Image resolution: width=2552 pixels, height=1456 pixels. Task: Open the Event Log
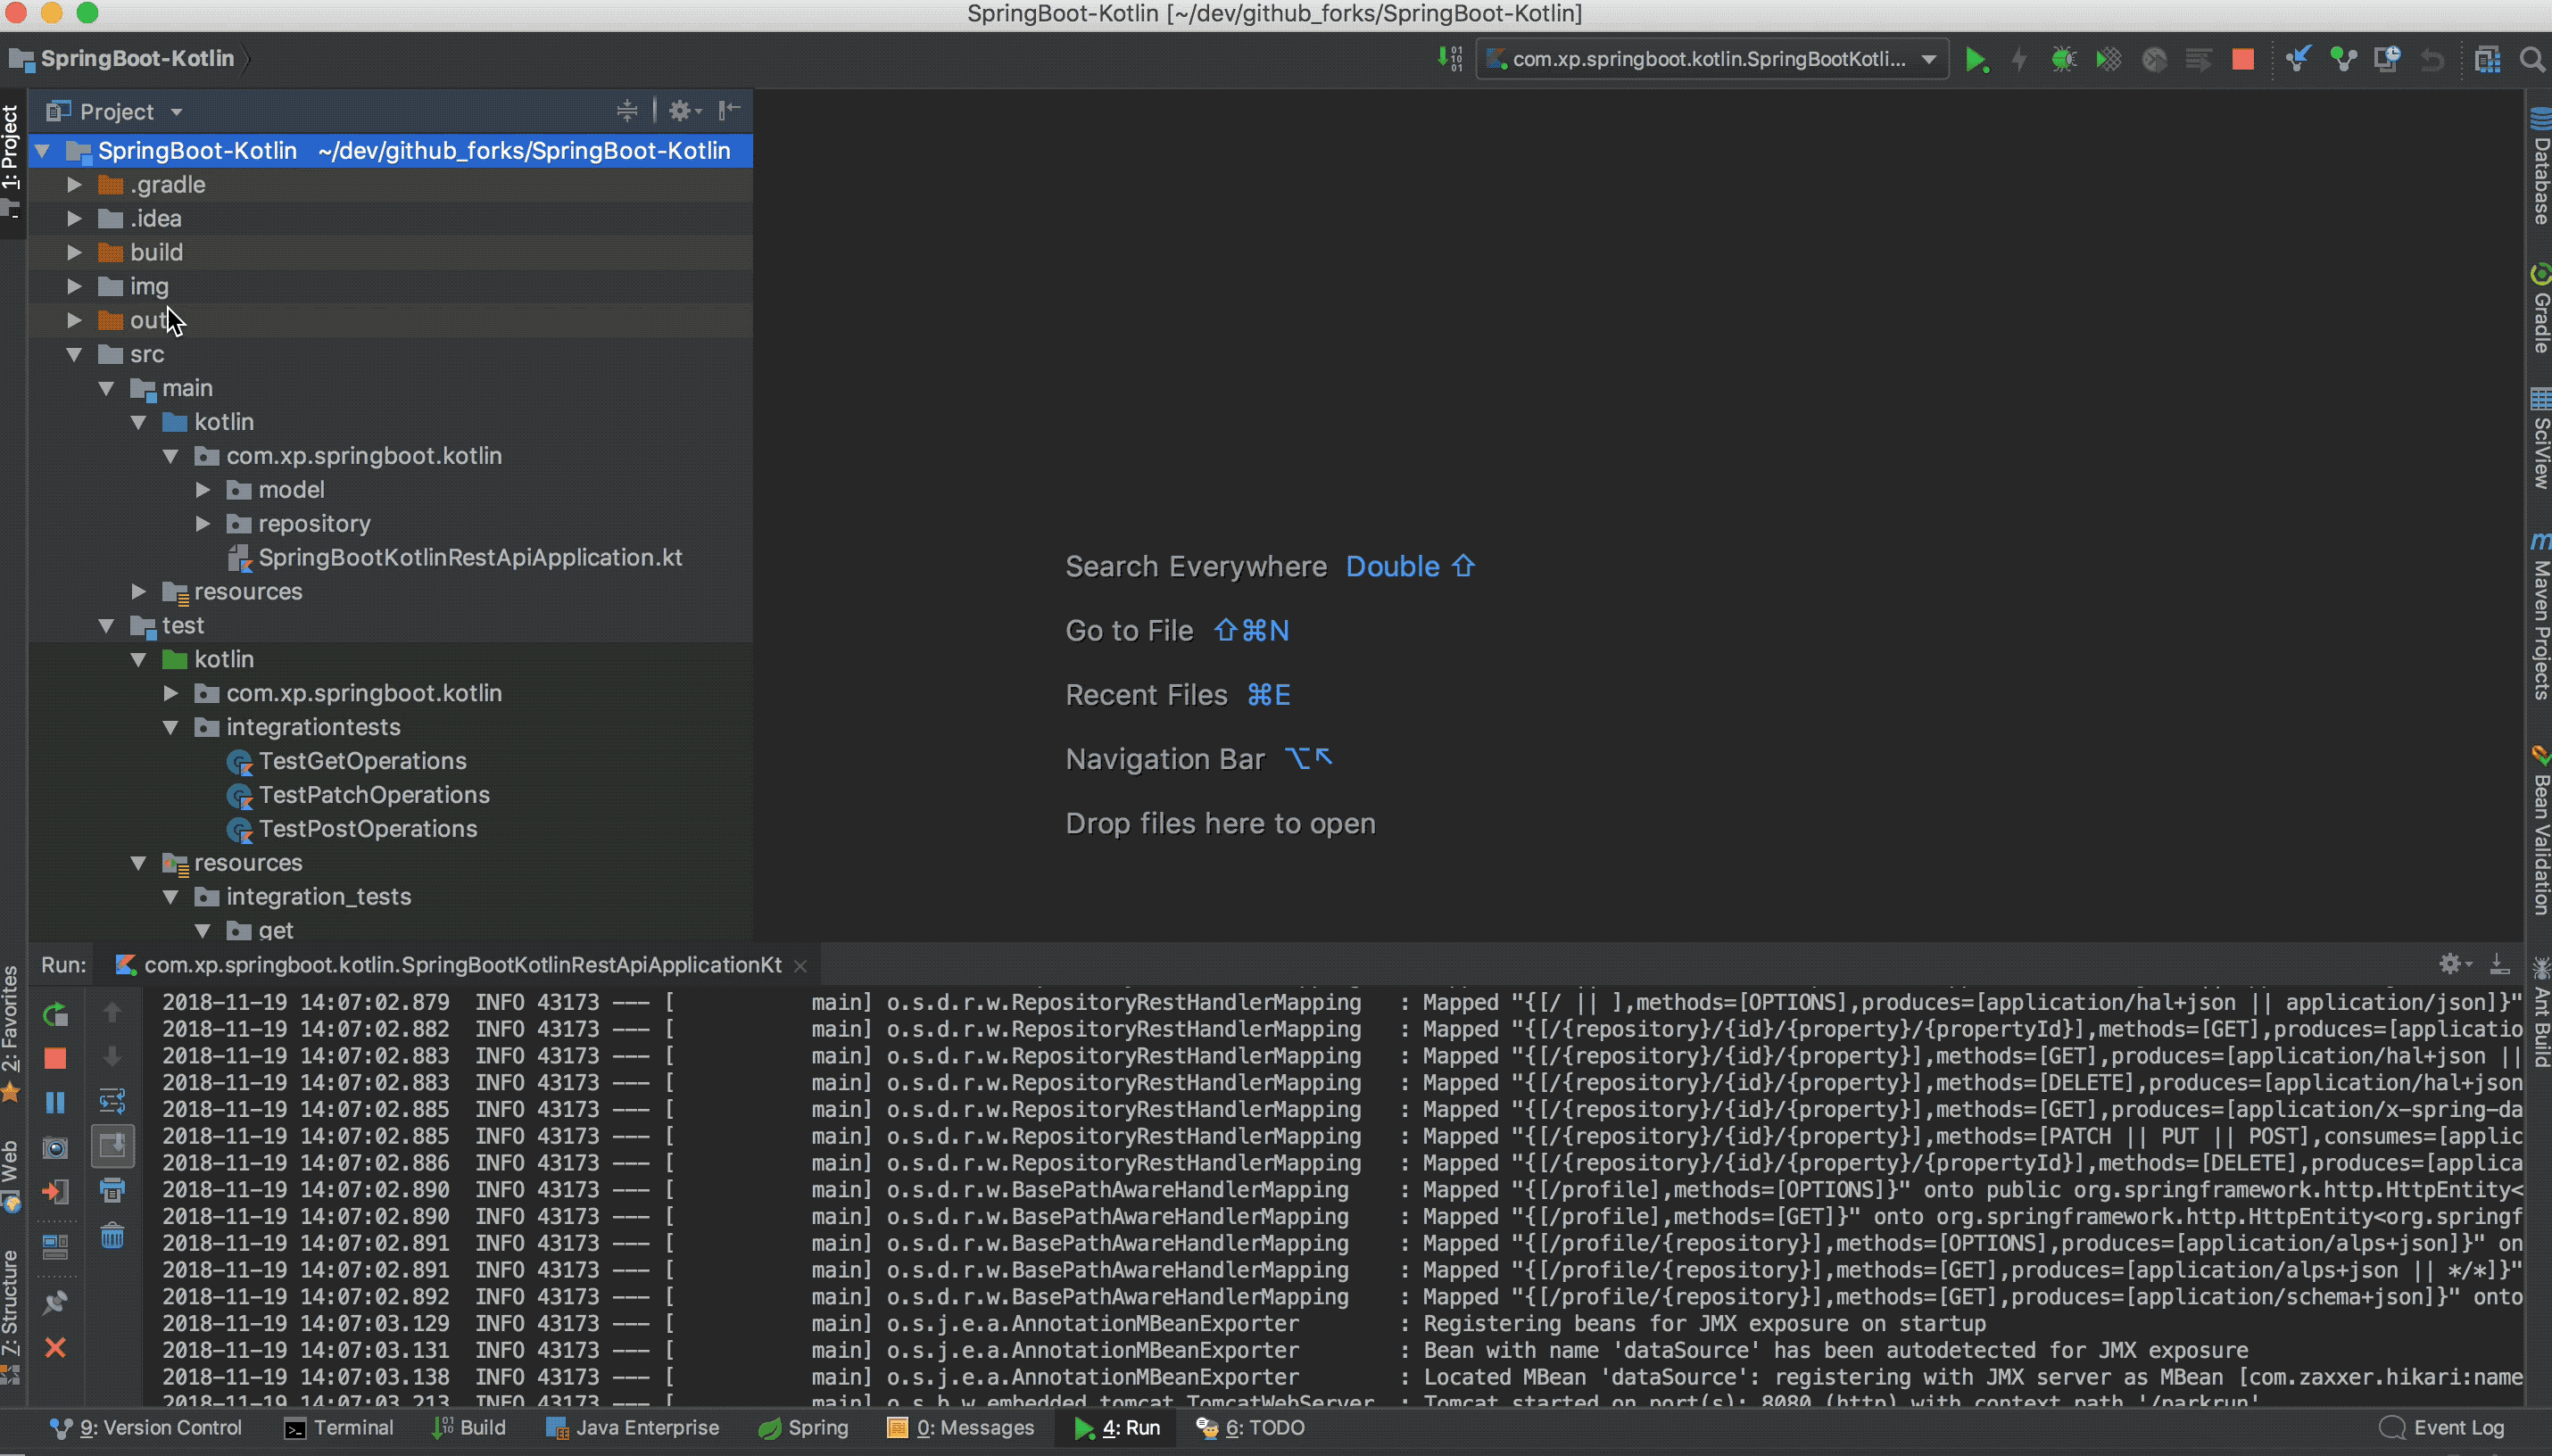[2441, 1427]
